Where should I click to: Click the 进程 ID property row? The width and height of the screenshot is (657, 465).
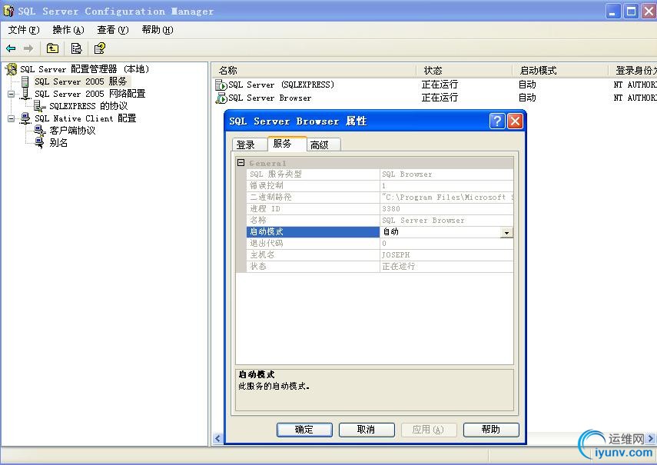pos(380,209)
